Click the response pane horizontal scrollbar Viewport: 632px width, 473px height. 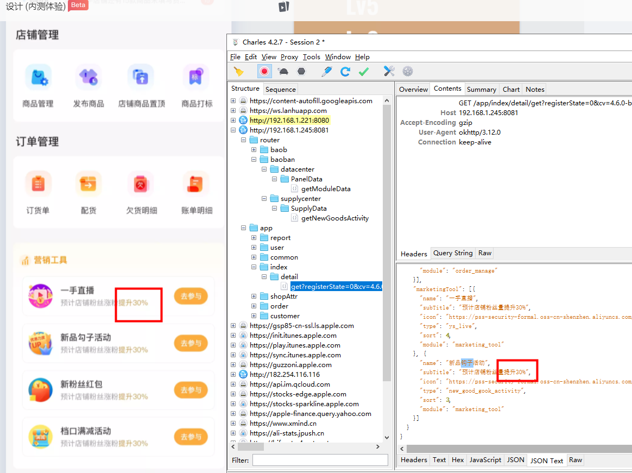pos(519,449)
